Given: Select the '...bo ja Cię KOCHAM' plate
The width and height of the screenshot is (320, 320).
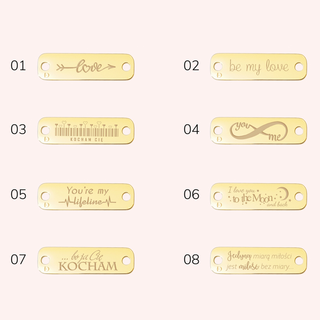Looking at the screenshot, I should (86, 260).
